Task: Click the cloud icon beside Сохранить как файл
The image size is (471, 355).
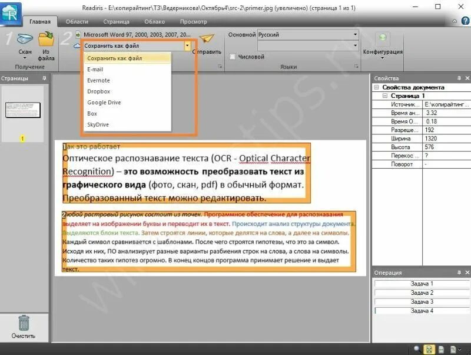Action: 77,46
